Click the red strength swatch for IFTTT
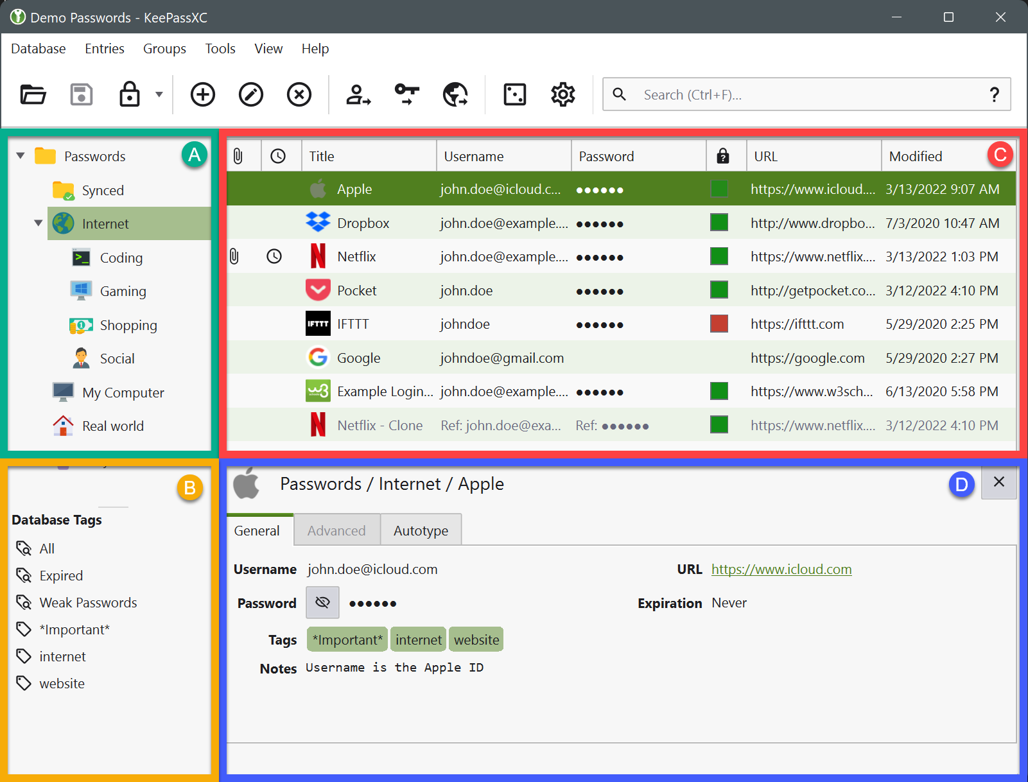Image resolution: width=1028 pixels, height=782 pixels. (719, 324)
